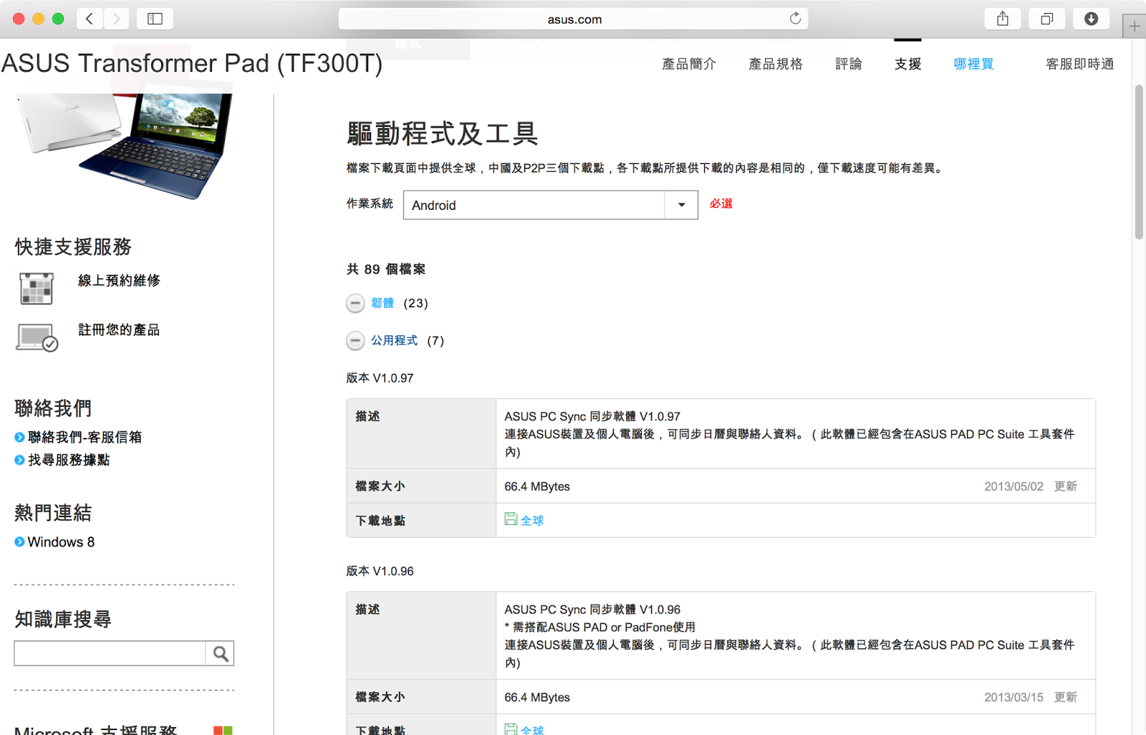Open the 註冊您的產品 link
This screenshot has width=1146, height=735.
pyautogui.click(x=119, y=330)
